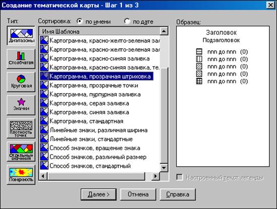
Task: Click icon beside Картограмма, синяя заливка
Action: tap(44, 112)
